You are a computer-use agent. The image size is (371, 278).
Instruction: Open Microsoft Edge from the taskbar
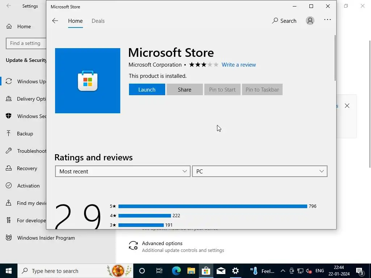pos(176,271)
